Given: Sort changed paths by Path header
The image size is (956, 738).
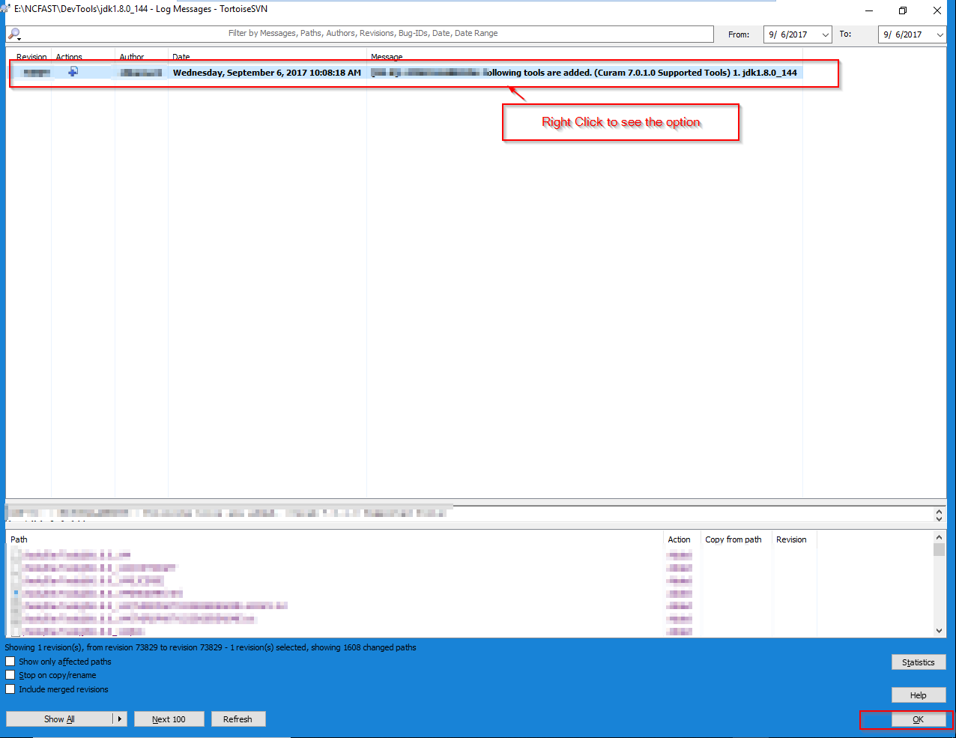Looking at the screenshot, I should pos(19,539).
